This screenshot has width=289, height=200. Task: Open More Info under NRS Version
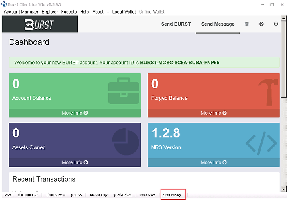[x=214, y=162]
